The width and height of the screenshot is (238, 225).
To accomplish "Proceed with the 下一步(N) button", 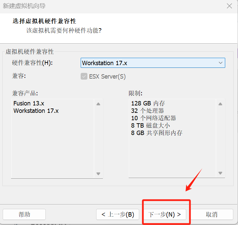I will coord(165,214).
